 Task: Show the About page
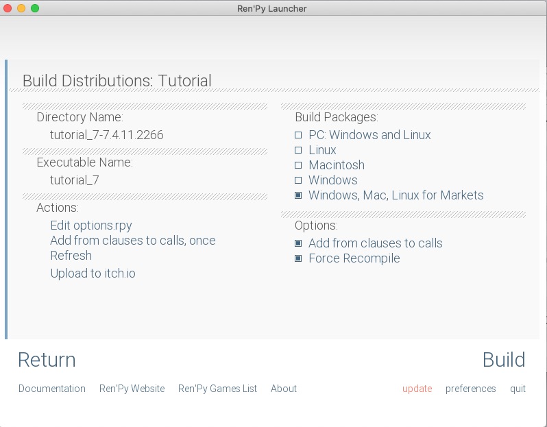[284, 389]
